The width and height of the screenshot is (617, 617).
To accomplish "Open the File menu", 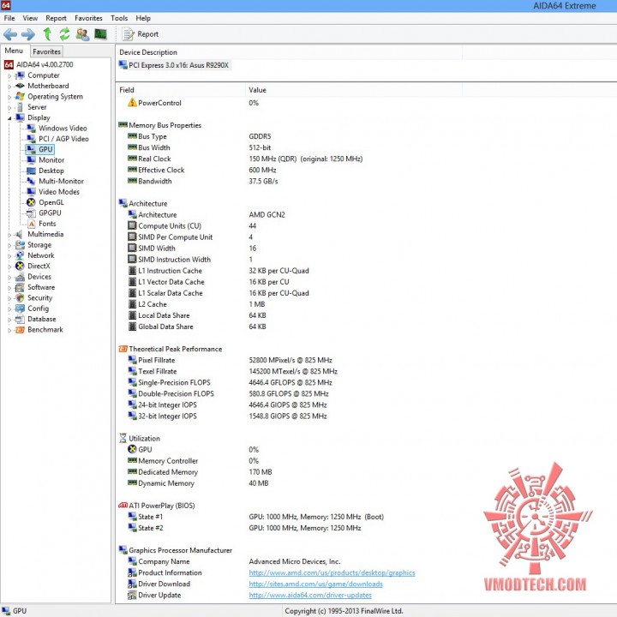I will tap(9, 18).
